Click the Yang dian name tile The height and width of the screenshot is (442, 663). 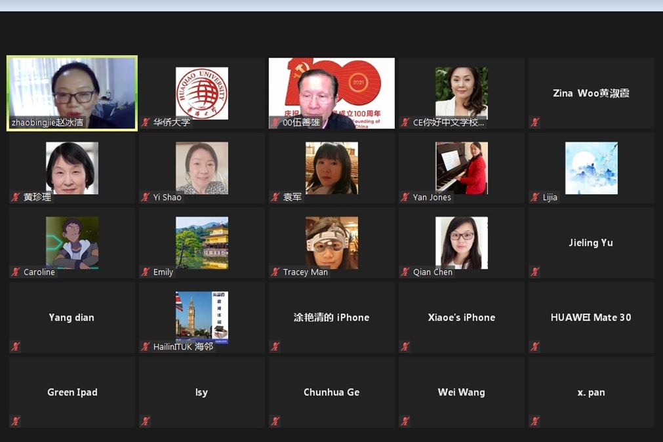coord(71,317)
